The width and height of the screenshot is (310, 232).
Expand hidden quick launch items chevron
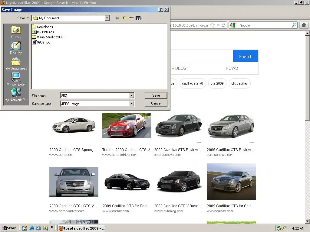(52, 227)
